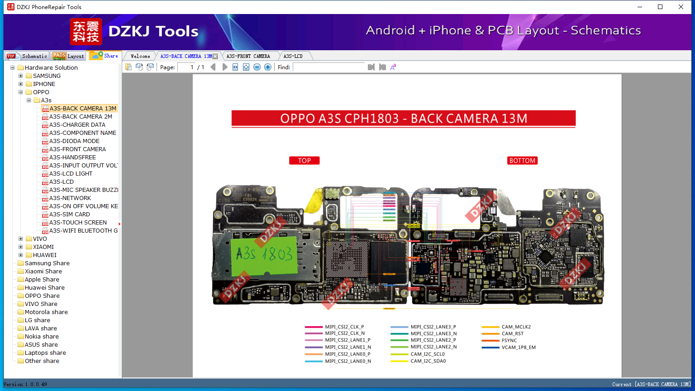
Task: Click the zoom out minus icon
Action: (257, 67)
